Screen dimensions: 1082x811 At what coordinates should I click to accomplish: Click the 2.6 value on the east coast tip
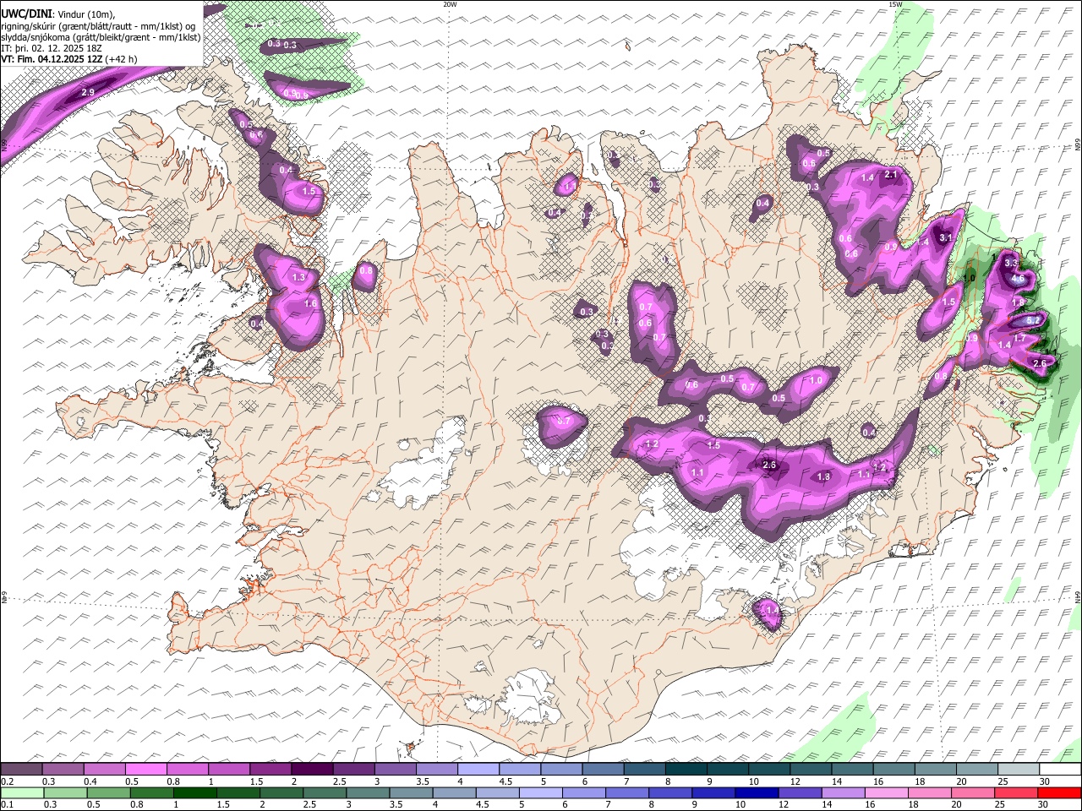[1041, 364]
